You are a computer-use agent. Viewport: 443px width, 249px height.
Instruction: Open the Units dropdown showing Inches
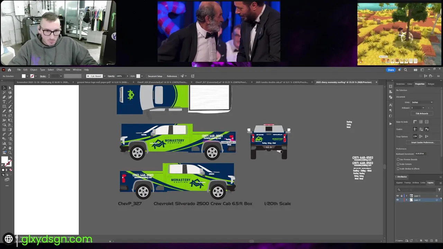(422, 102)
